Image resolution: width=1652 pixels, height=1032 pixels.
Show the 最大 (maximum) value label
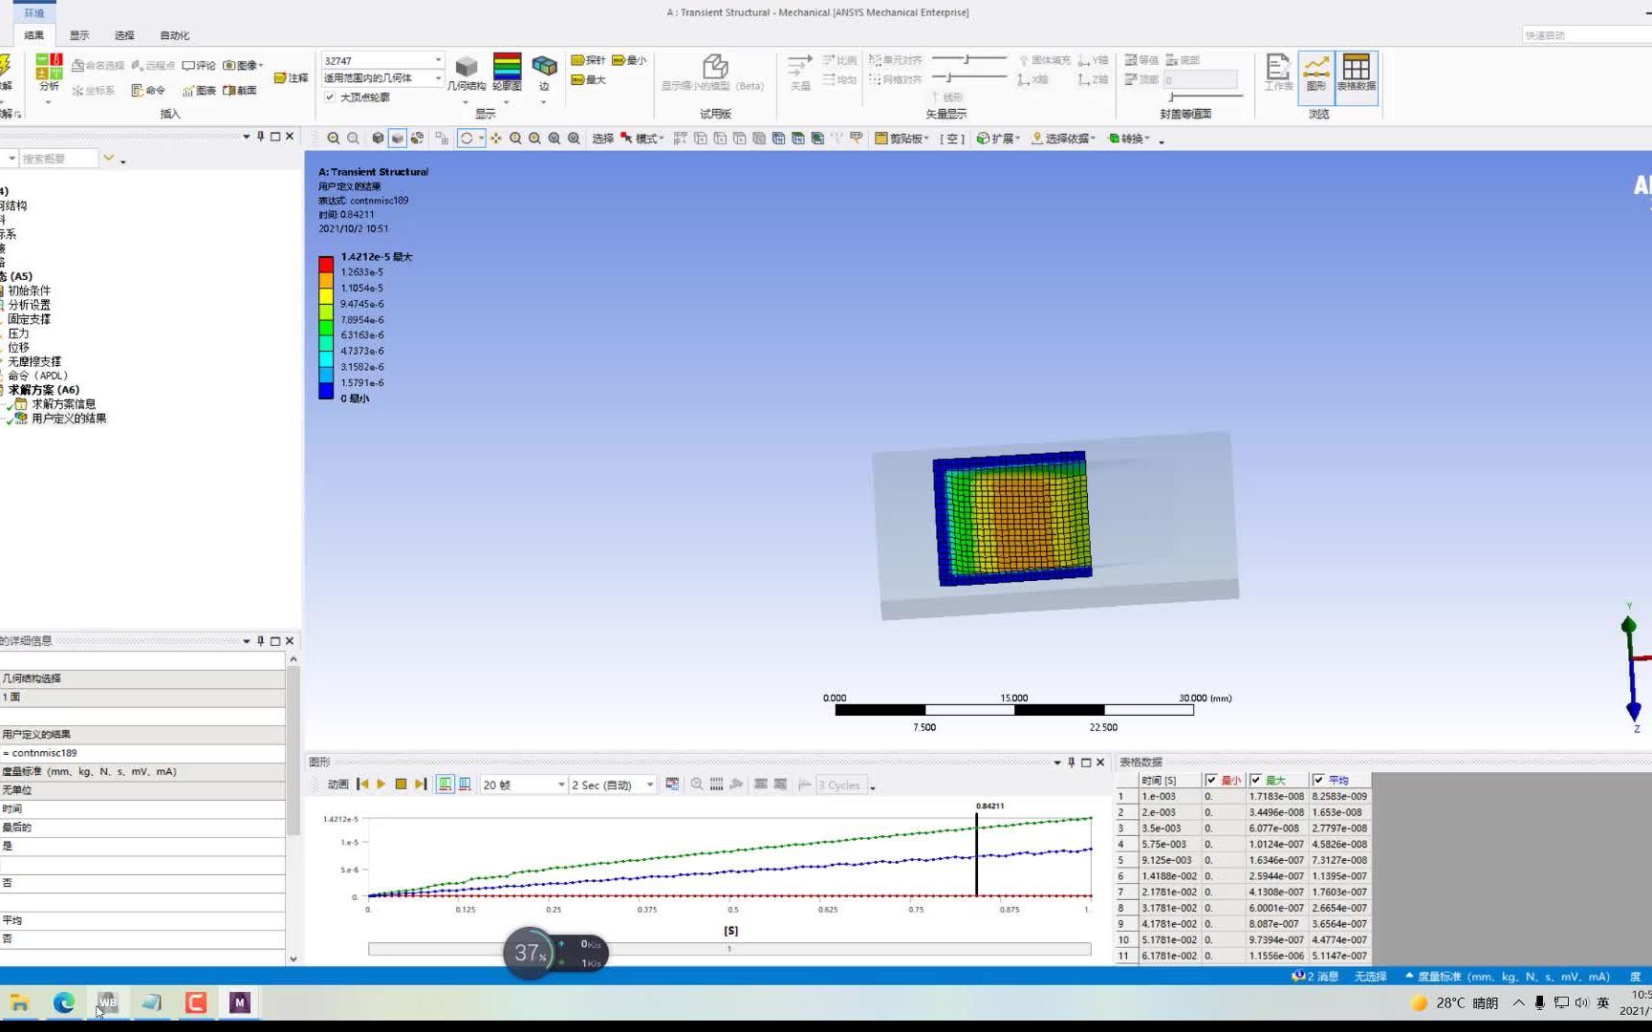(588, 79)
